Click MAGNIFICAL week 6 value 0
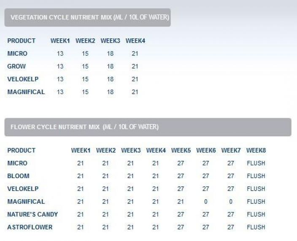Image resolution: width=297 pixels, height=241 pixels. (x=206, y=202)
